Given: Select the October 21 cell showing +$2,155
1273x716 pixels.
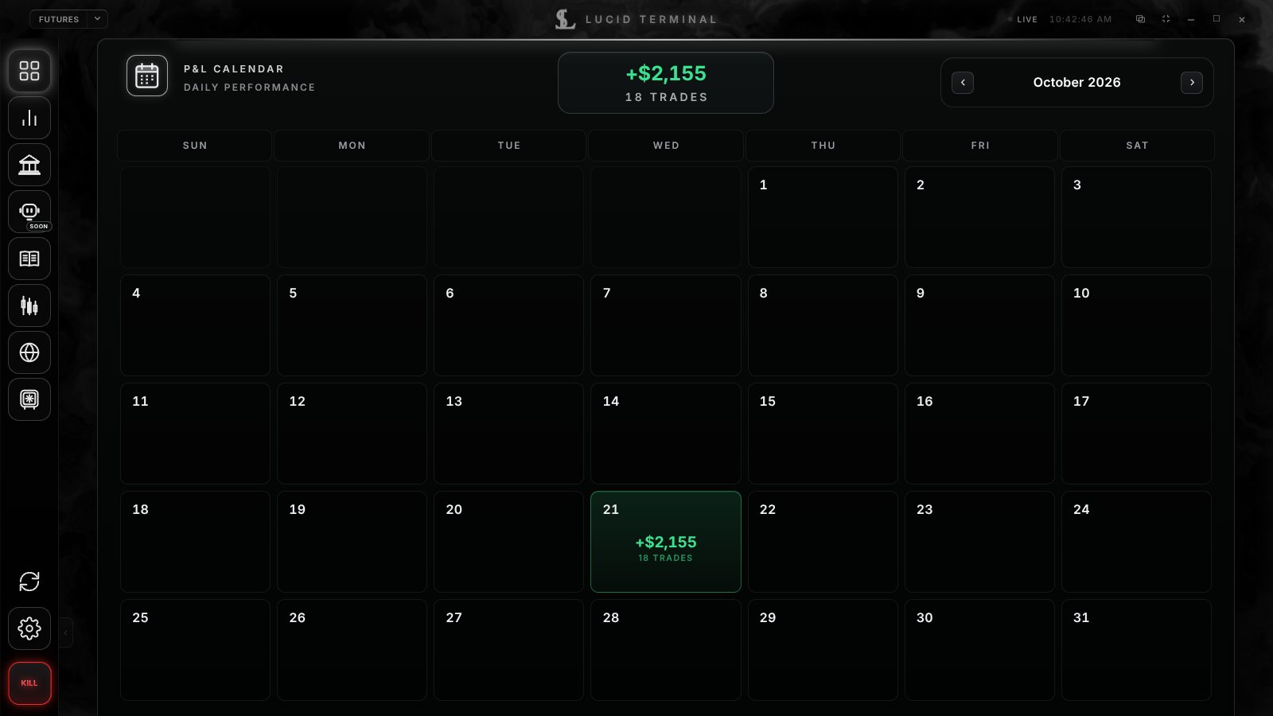Looking at the screenshot, I should click(666, 542).
